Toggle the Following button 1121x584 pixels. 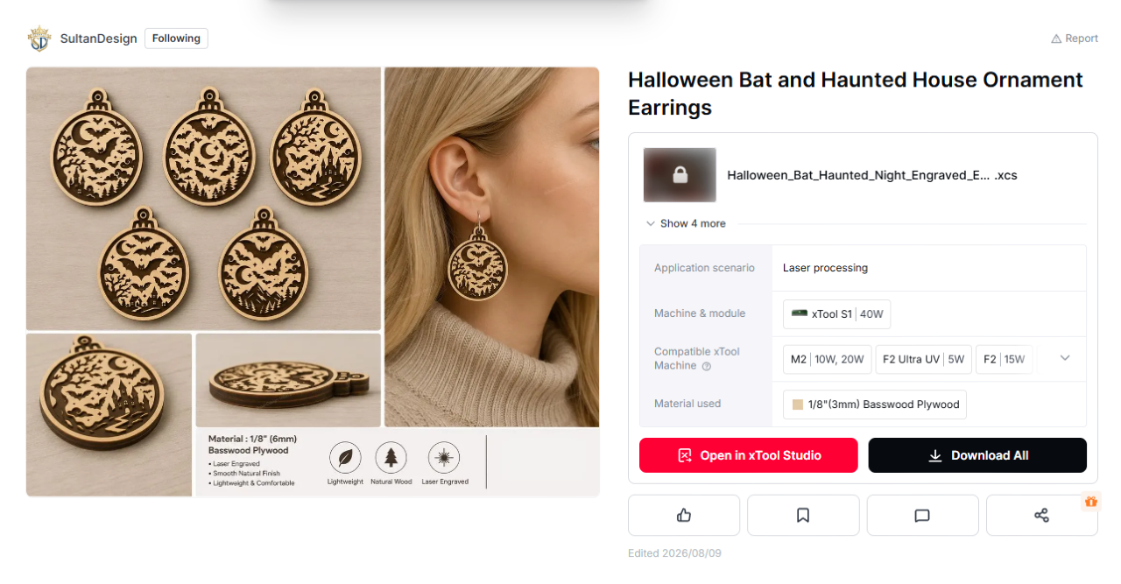[x=176, y=39]
